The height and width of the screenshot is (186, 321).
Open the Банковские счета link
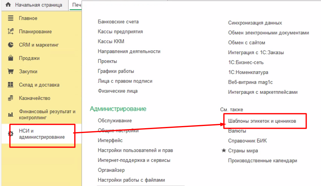click(118, 22)
